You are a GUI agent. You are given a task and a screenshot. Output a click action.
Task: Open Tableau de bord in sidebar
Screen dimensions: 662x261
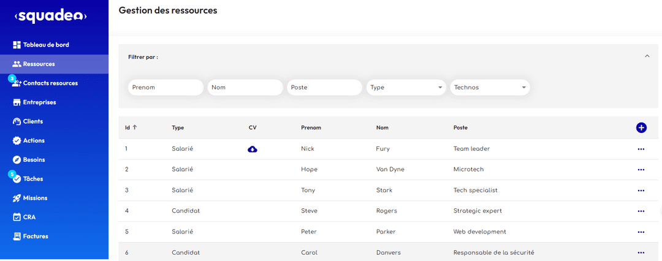pyautogui.click(x=46, y=45)
